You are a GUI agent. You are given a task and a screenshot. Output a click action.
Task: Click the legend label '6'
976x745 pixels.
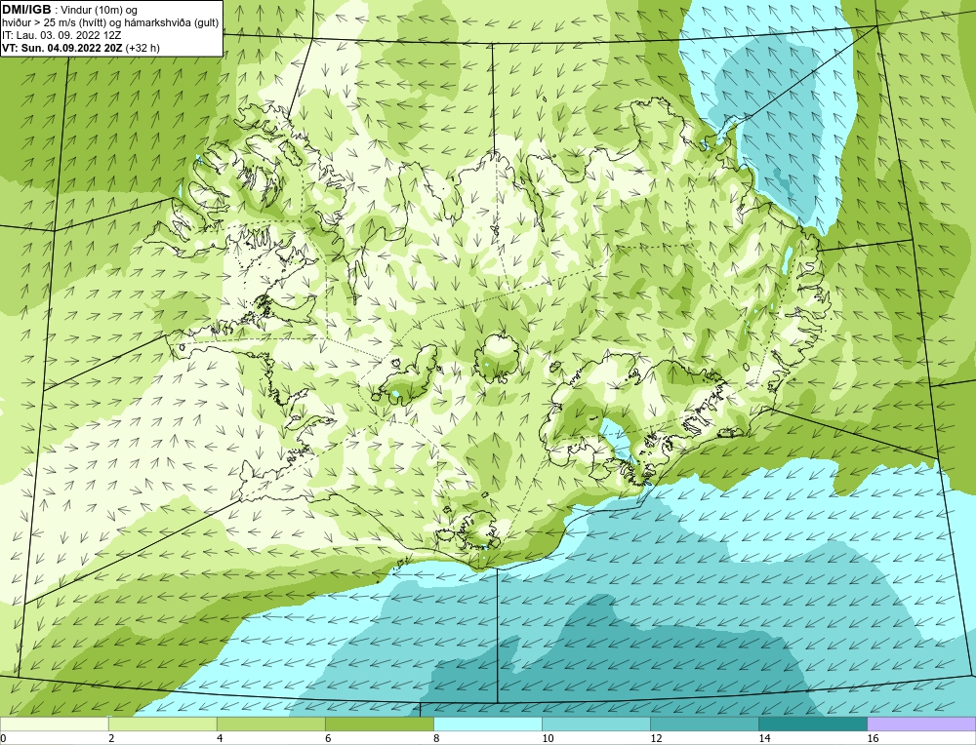click(328, 738)
